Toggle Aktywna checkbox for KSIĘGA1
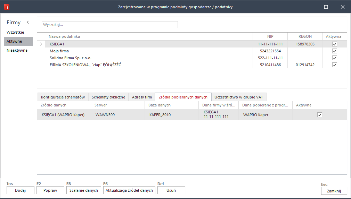Screen dimensions: 351x199 pos(335,44)
